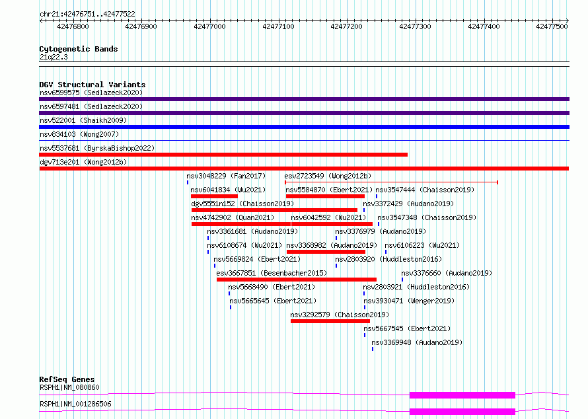Click nsv4742902 (Quan2021) label
The width and height of the screenshot is (588, 419).
[x=233, y=217]
